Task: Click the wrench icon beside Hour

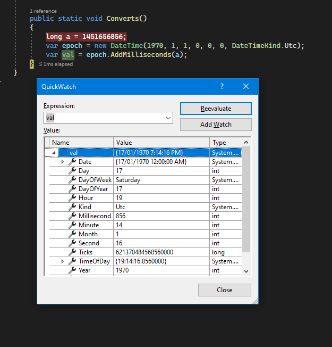Action: pos(72,198)
